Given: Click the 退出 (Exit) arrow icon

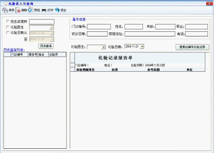Looking at the screenshot, I should (57, 10).
